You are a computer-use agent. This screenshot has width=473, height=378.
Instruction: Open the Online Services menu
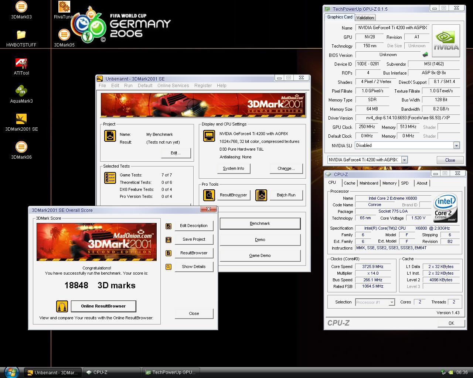pyautogui.click(x=173, y=86)
